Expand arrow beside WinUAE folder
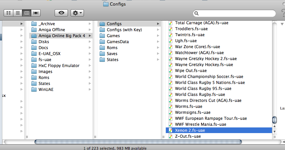The image size is (285, 150). tap(90, 90)
